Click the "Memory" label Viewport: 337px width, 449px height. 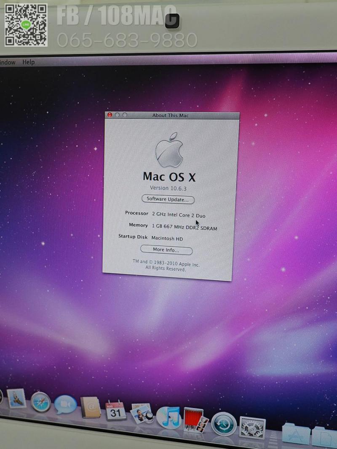pyautogui.click(x=138, y=226)
